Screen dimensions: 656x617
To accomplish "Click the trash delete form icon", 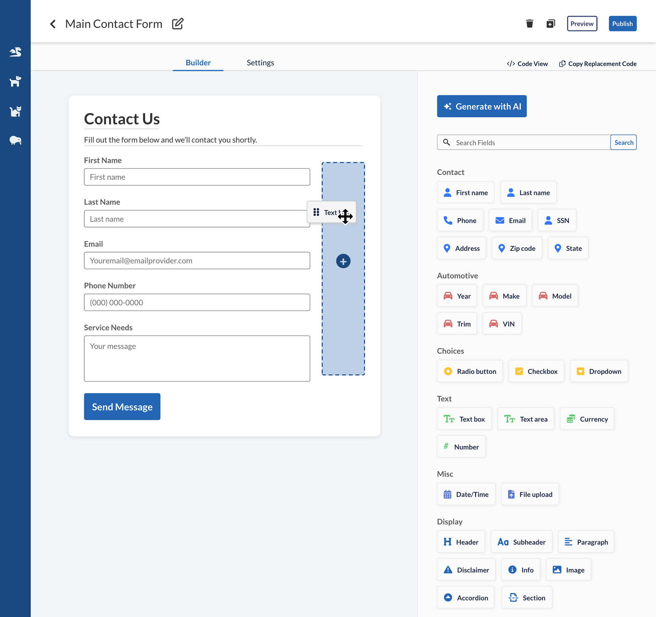I will [529, 24].
